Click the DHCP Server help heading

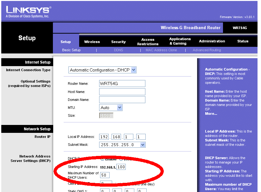coord(216,158)
